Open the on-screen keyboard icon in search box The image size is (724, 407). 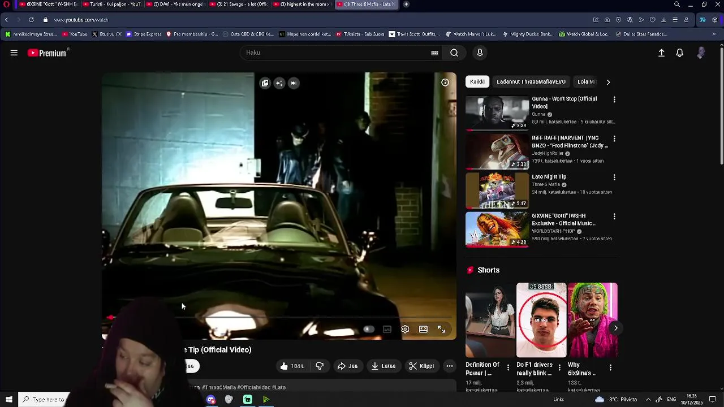coord(434,53)
